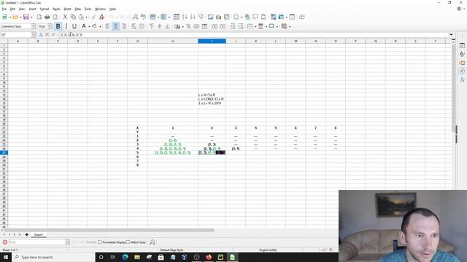Click the horizontal scrollbar
Screen dimensions: 467x262
[109, 230]
